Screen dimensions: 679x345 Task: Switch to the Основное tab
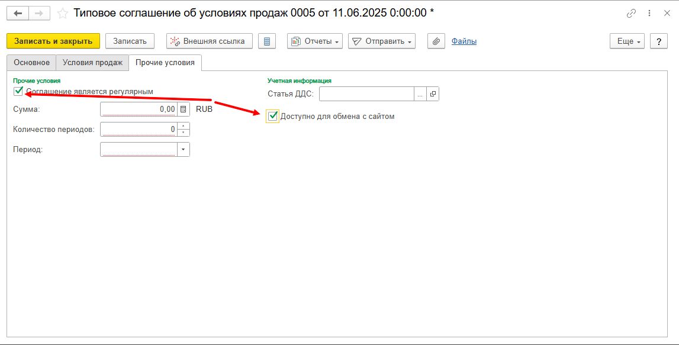point(32,62)
